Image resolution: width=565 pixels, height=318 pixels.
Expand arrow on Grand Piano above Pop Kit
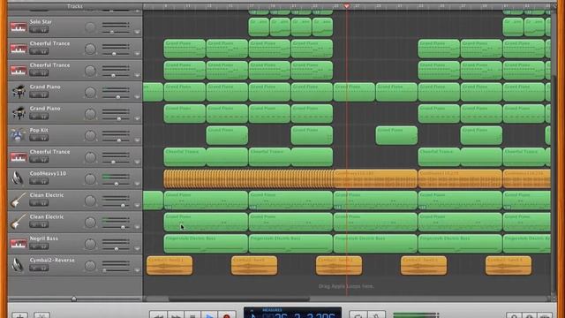pyautogui.click(x=137, y=118)
